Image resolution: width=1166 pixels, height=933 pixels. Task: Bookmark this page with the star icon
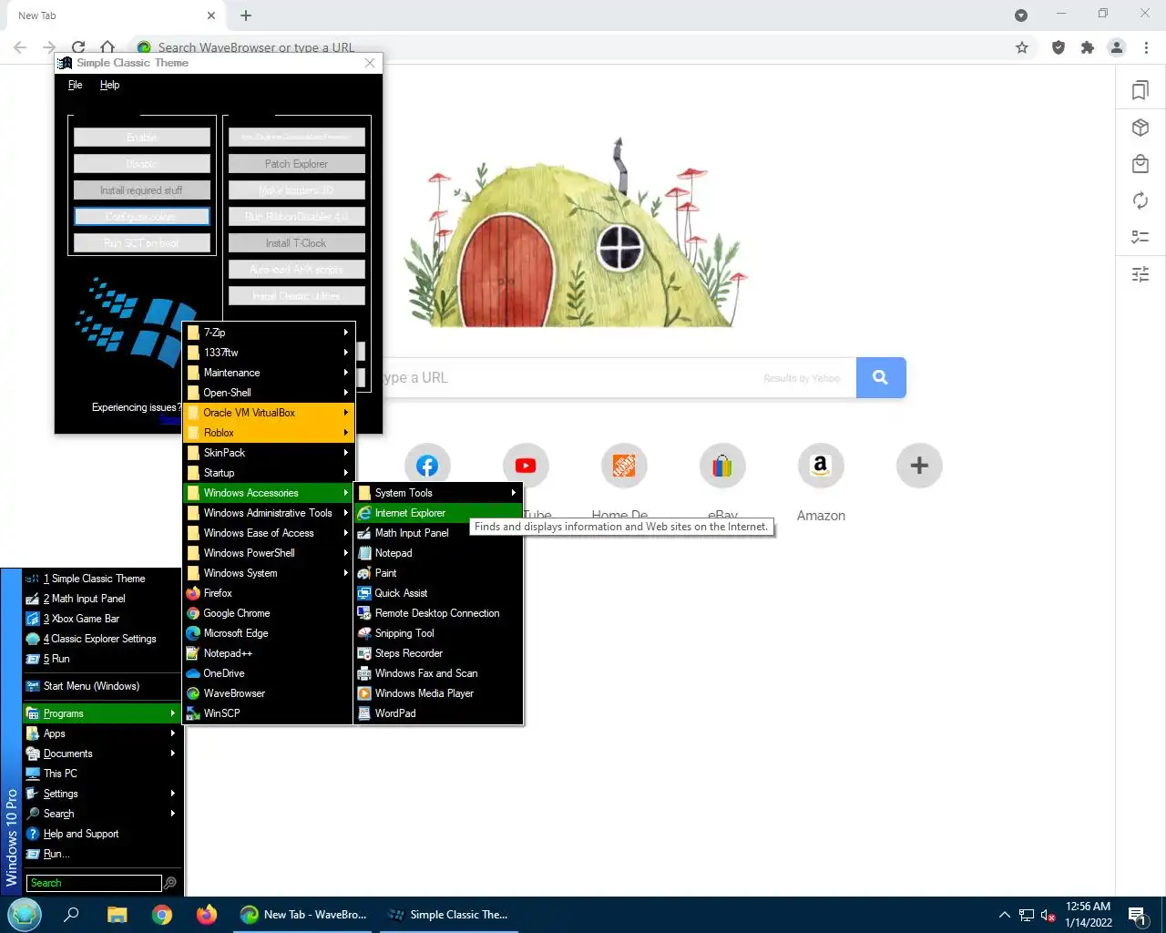coord(1022,47)
